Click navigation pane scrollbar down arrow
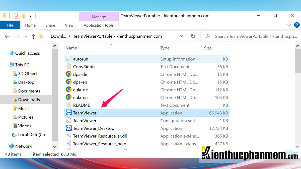Screen dimensions: 301x169 (55, 146)
